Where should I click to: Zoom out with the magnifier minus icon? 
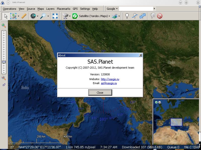click(x=4, y=78)
